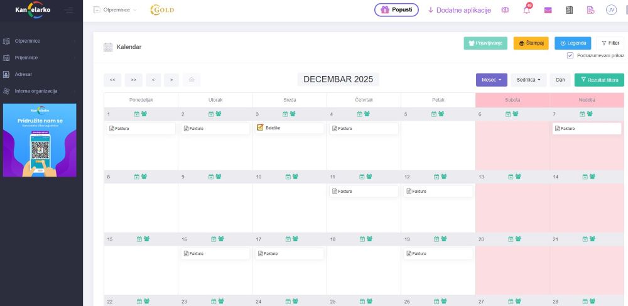
Task: Open Fakture entry on December 11
Action: point(364,192)
